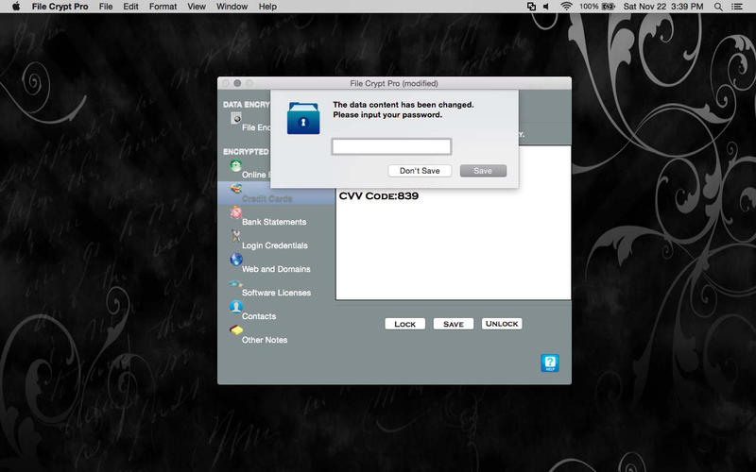Click the File Encryption safe icon

[x=235, y=118]
